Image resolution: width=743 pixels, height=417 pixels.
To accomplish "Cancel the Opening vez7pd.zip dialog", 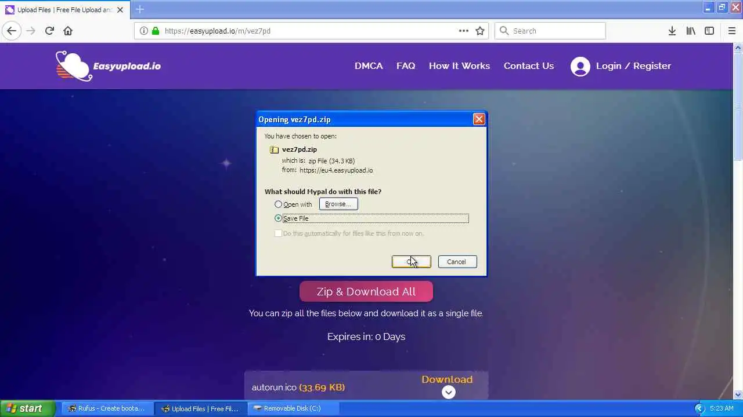I will coord(457,262).
